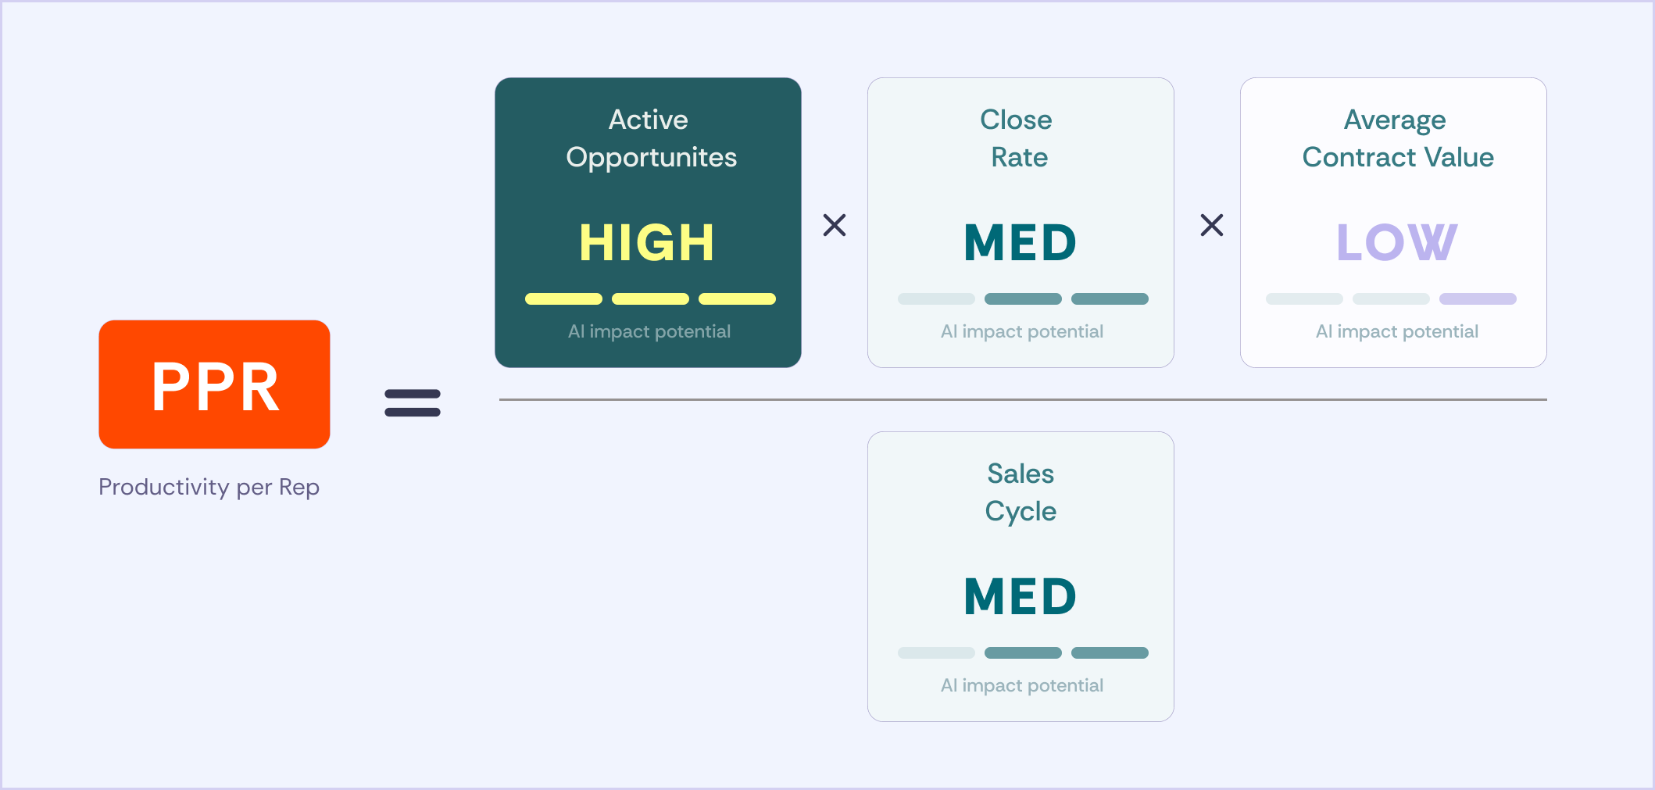Click the first multiplication sign after Active Opportunites
The image size is (1655, 790).
click(x=835, y=225)
